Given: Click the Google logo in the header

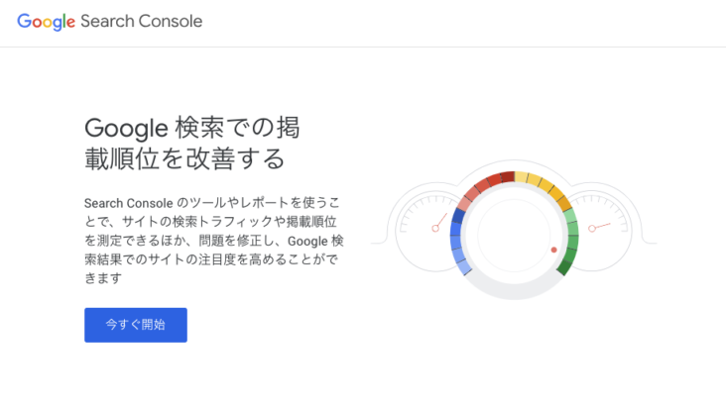Looking at the screenshot, I should click(46, 22).
